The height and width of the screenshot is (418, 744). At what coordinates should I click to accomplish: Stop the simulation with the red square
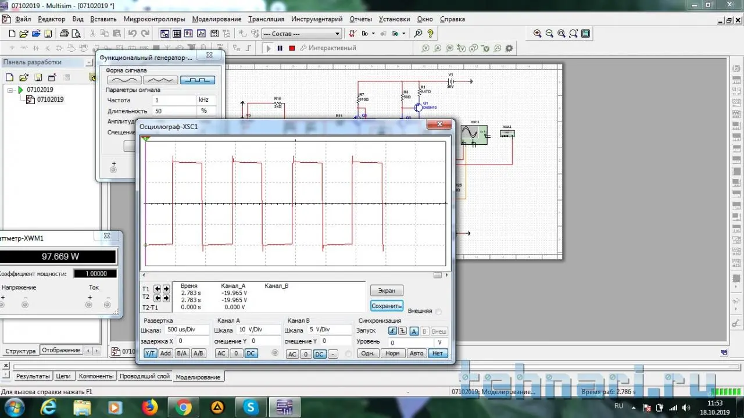click(x=292, y=48)
